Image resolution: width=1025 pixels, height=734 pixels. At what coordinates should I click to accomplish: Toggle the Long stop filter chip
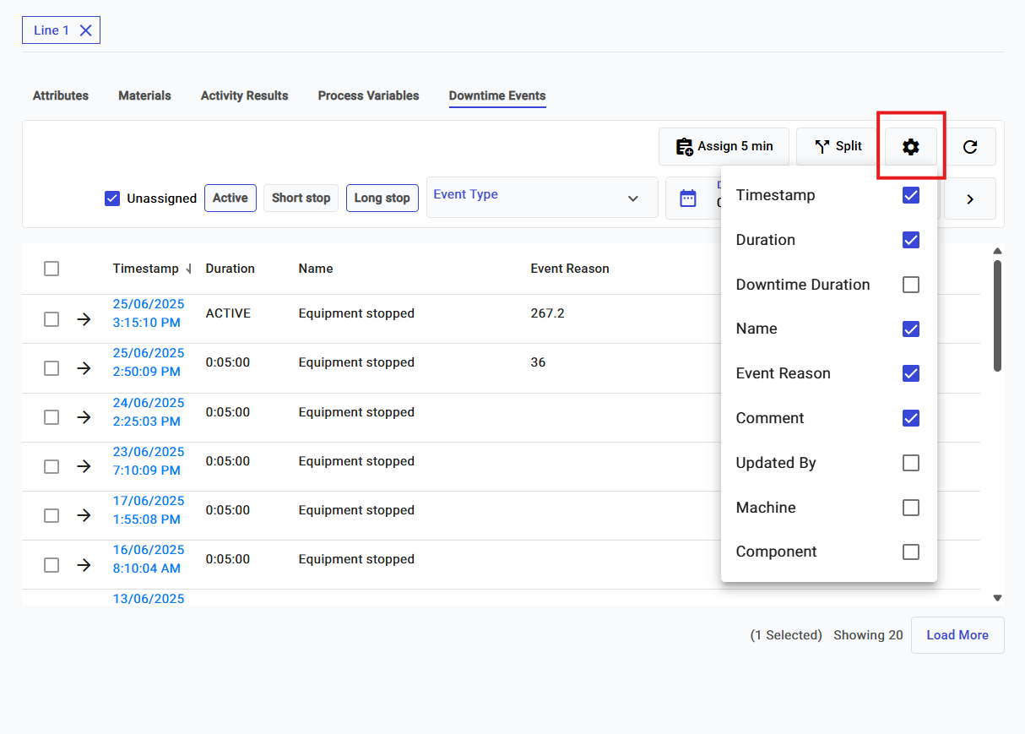pos(382,198)
